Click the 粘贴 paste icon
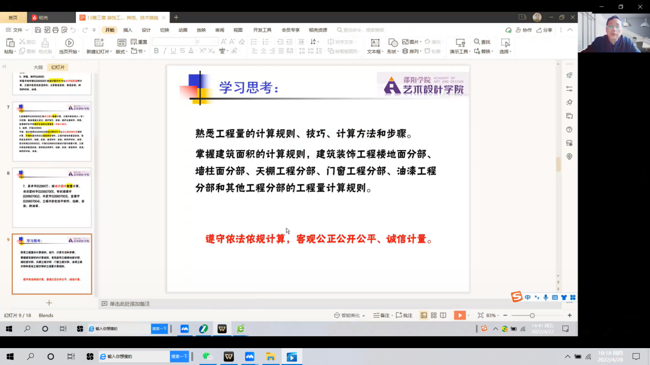The width and height of the screenshot is (650, 365). [x=9, y=43]
